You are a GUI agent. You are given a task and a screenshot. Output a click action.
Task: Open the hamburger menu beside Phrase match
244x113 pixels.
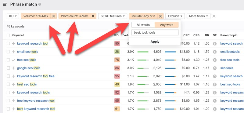pyautogui.click(x=5, y=4)
